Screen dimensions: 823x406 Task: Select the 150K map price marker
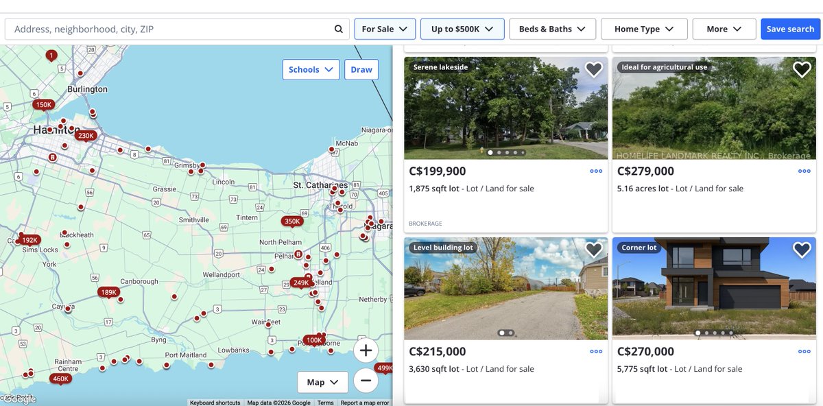tap(44, 106)
